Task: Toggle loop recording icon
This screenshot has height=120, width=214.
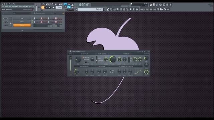Action: 60,4
